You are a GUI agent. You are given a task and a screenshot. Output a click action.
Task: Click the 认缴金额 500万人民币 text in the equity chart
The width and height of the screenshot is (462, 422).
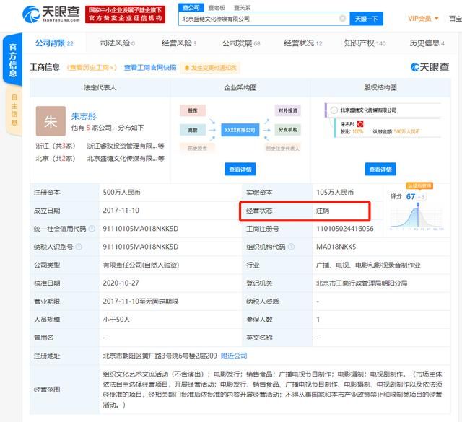(396, 131)
